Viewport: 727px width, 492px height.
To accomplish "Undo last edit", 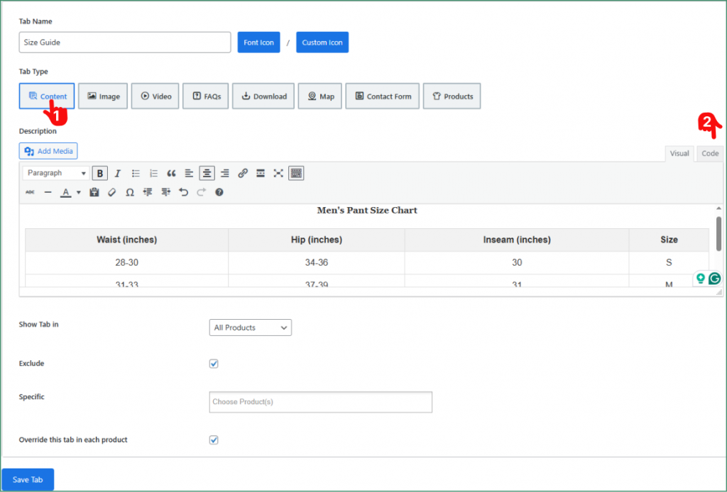I will (x=183, y=192).
